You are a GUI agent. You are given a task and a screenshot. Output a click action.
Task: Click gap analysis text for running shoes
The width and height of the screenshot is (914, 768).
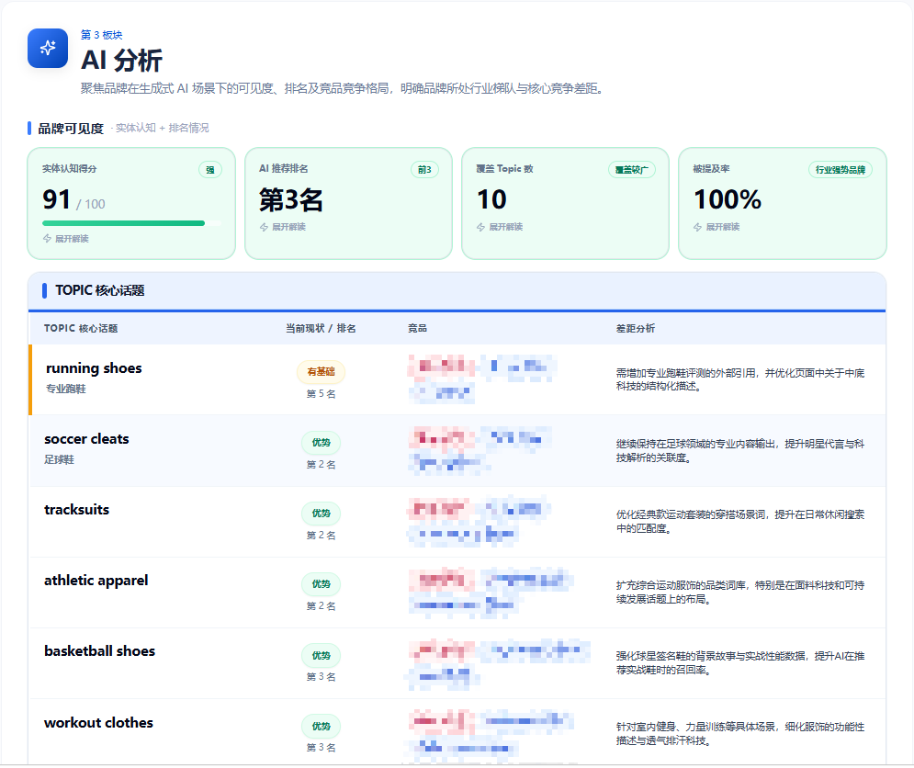tap(740, 379)
